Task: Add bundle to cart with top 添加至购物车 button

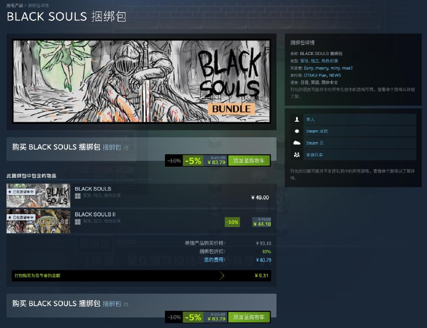Action: tap(249, 161)
